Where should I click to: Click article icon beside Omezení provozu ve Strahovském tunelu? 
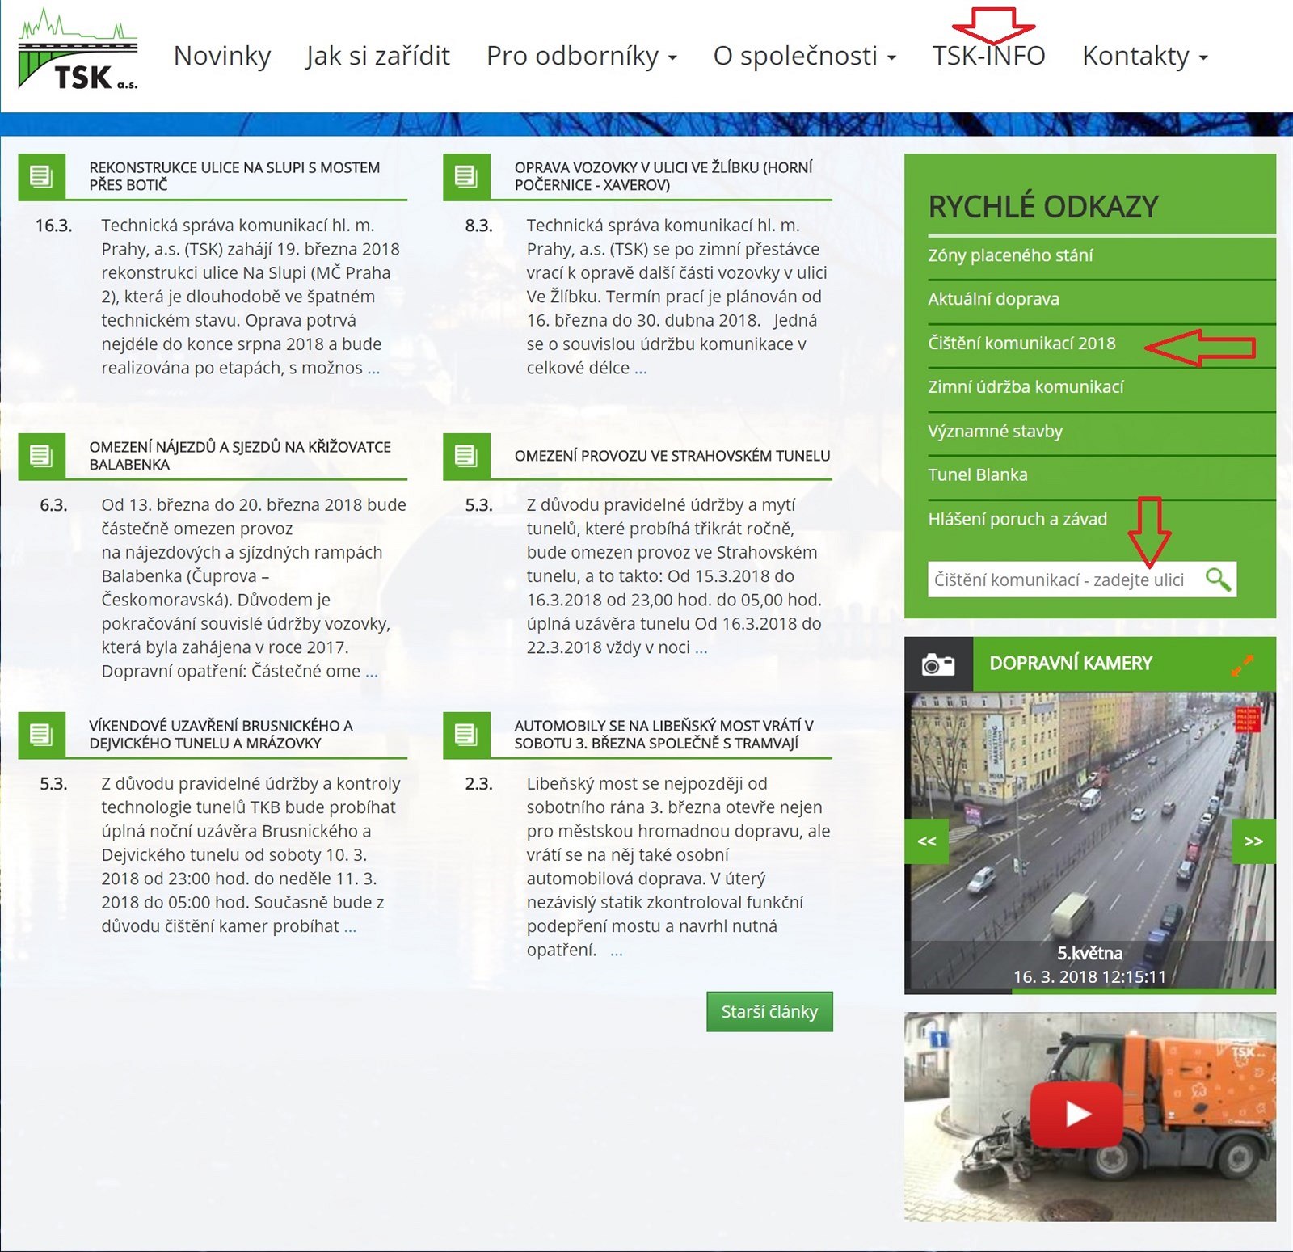coord(466,456)
